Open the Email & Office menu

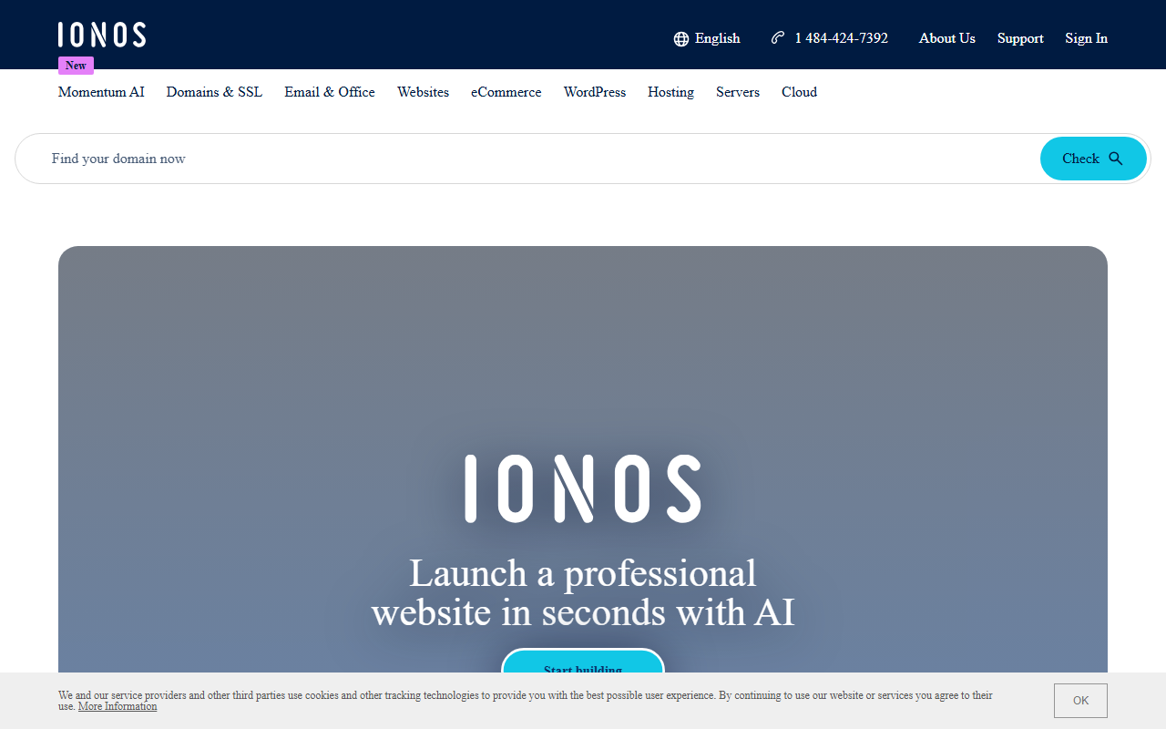pos(330,92)
